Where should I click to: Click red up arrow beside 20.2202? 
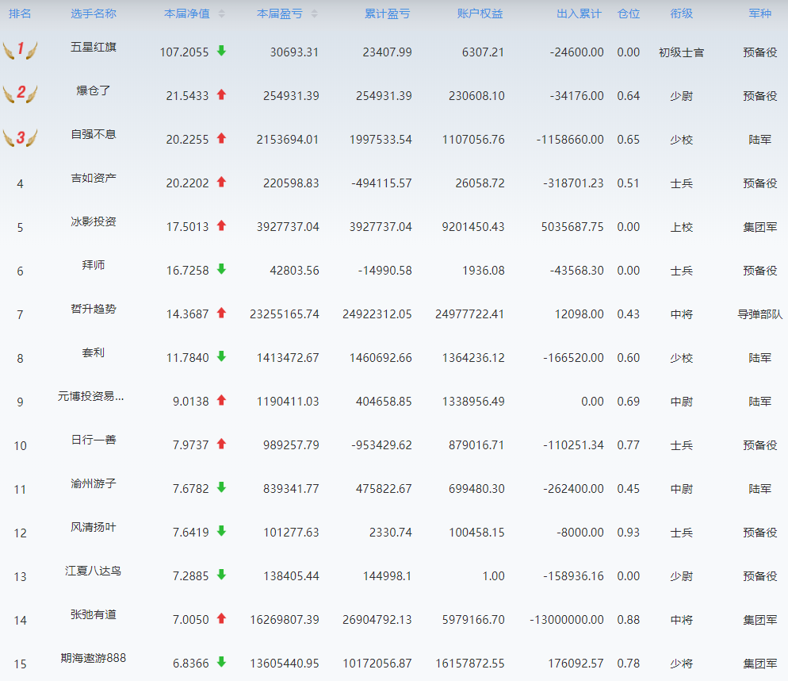coord(221,183)
